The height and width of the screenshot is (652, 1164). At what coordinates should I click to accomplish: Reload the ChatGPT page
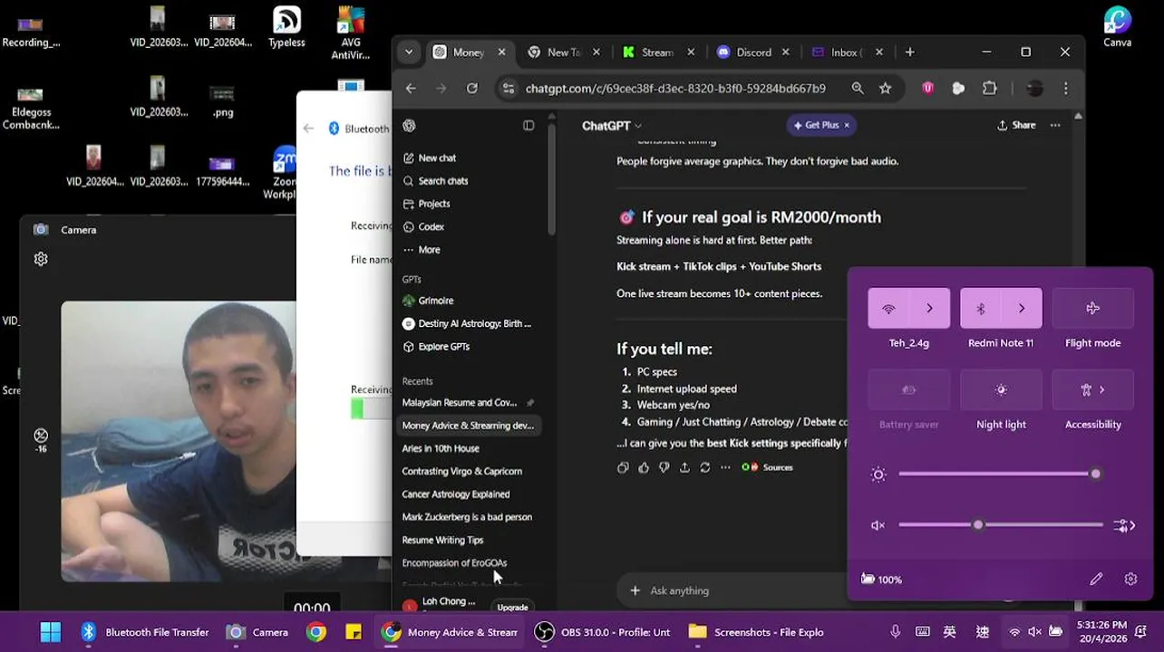[x=472, y=88]
